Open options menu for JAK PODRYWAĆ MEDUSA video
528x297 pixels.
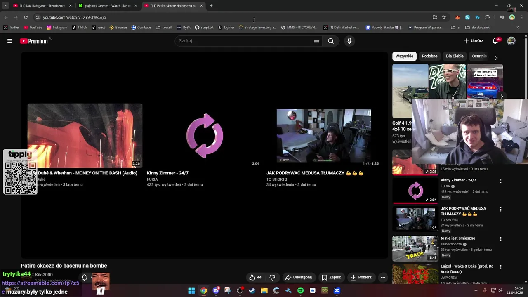(x=501, y=209)
